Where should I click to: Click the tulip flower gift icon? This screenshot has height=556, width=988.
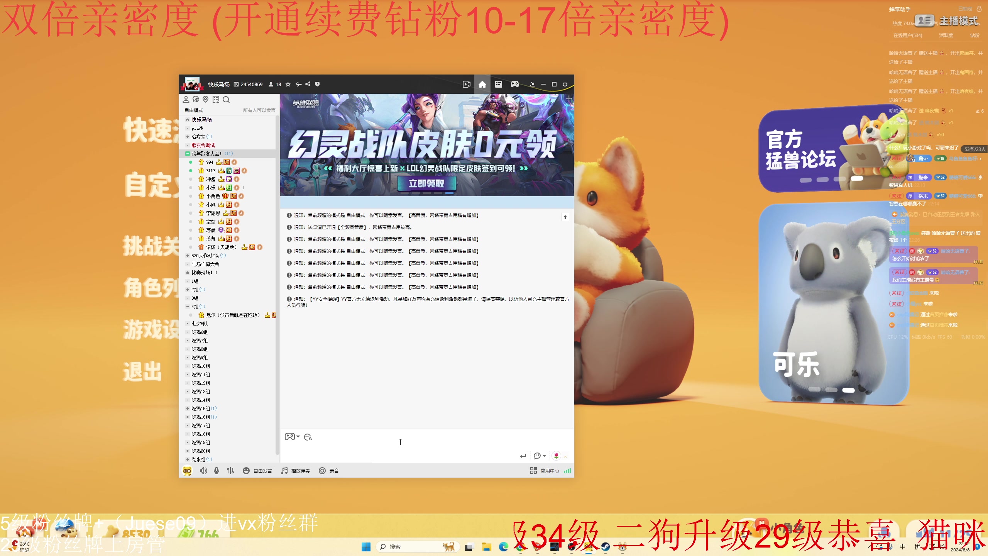556,456
